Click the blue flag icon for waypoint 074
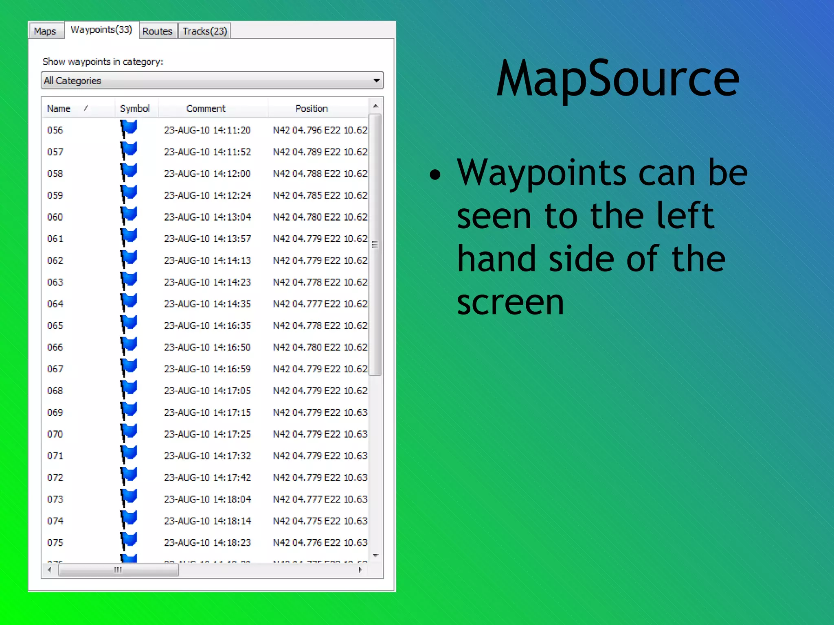The height and width of the screenshot is (625, 834). tap(128, 520)
